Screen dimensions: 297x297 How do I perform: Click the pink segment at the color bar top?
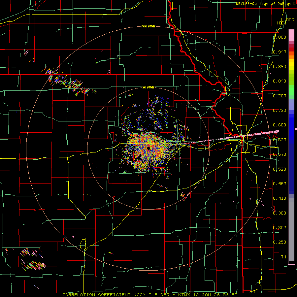(291, 35)
